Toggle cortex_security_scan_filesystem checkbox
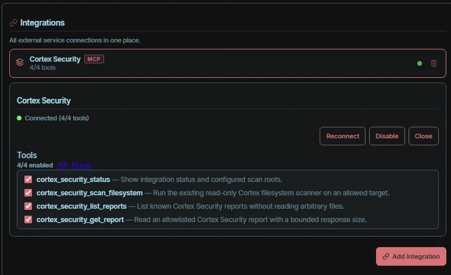The width and height of the screenshot is (451, 275). coord(28,192)
